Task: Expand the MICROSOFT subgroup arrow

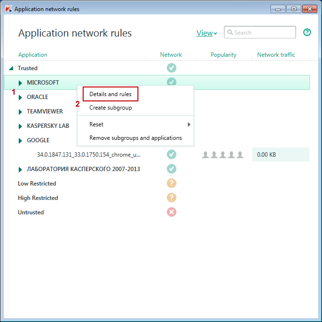Action: click(20, 83)
